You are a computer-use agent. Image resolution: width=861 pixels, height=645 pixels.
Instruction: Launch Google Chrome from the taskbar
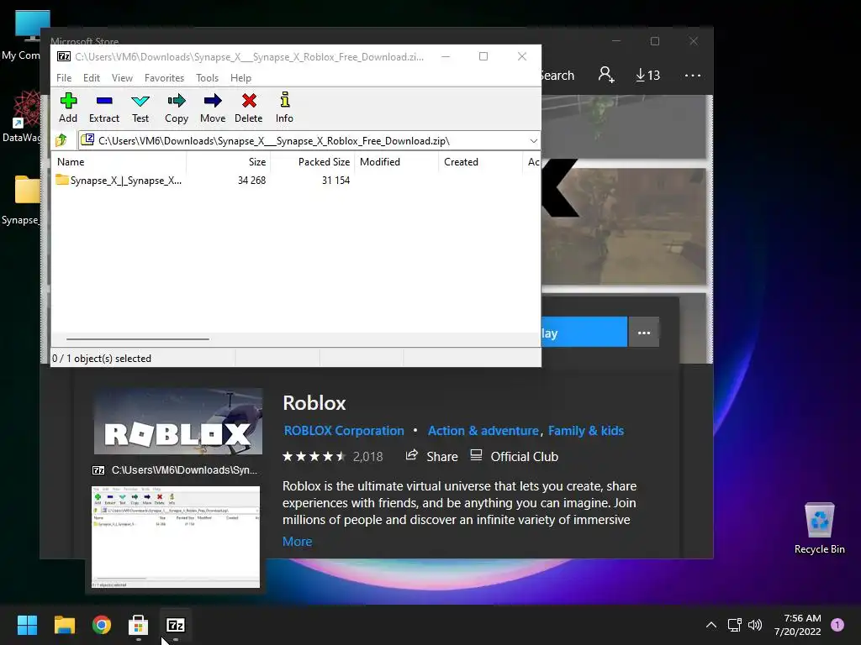coord(102,625)
